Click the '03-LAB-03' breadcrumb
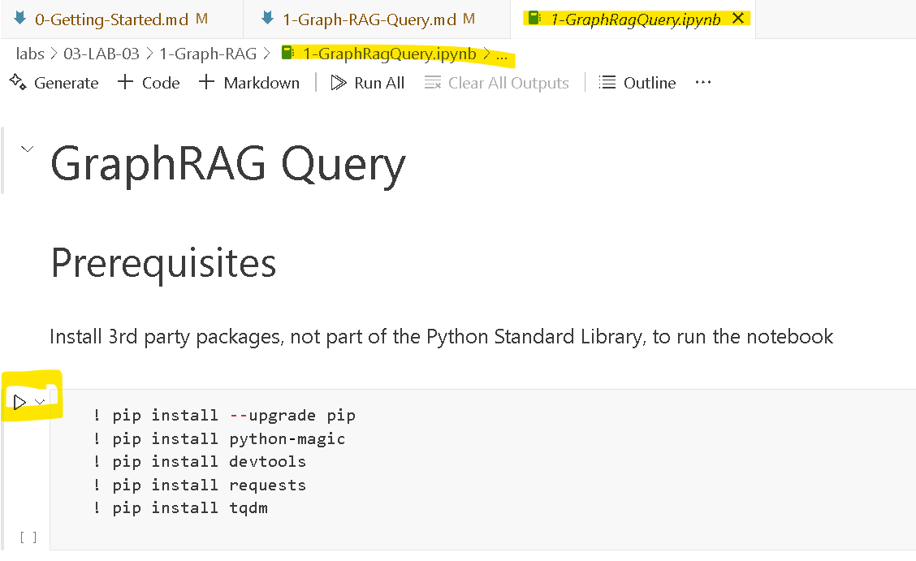The height and width of the screenshot is (561, 916). pyautogui.click(x=102, y=54)
